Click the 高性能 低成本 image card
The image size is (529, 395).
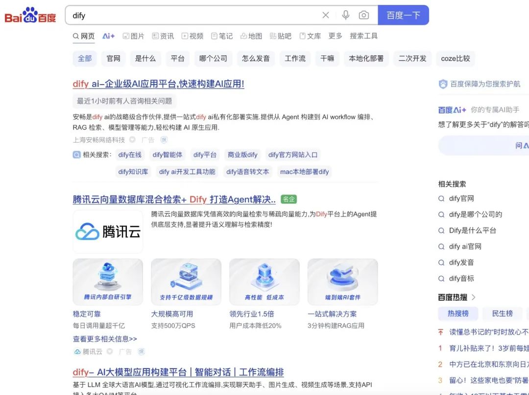(x=264, y=282)
